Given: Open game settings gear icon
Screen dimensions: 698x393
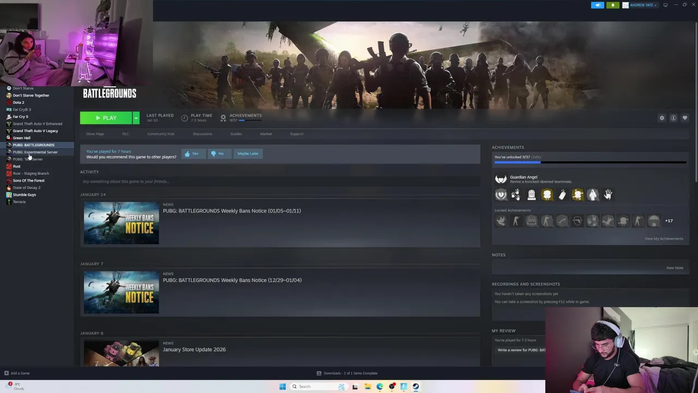Looking at the screenshot, I should pyautogui.click(x=662, y=118).
